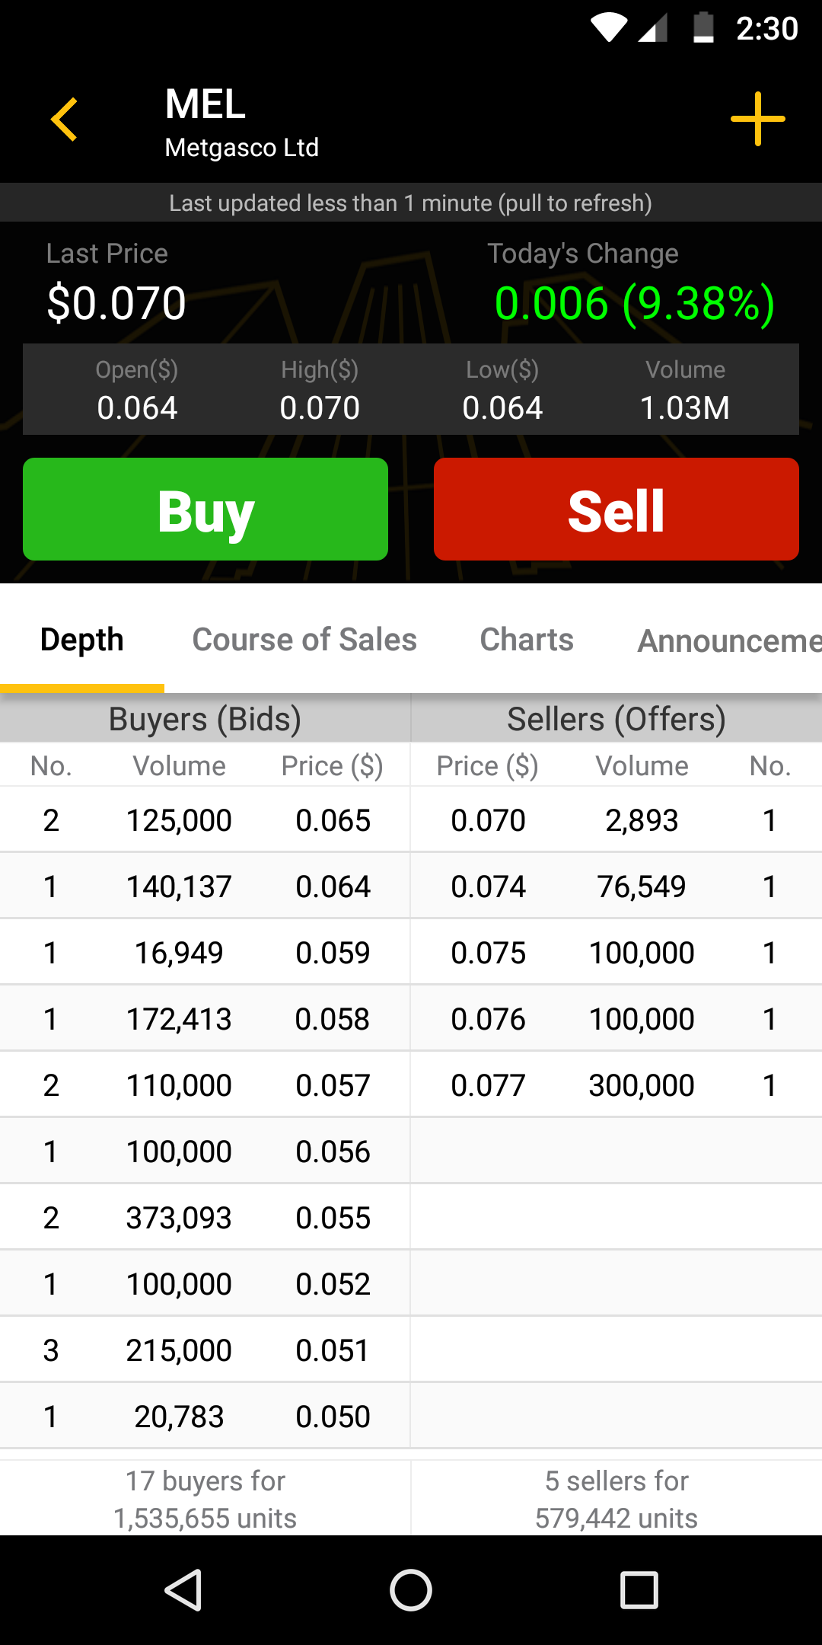822x1645 pixels.
Task: Tap the green 0.006 (9.38%) change
Action: click(x=635, y=303)
